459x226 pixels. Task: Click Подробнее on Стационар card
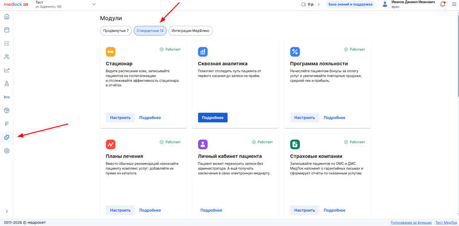[x=150, y=118]
